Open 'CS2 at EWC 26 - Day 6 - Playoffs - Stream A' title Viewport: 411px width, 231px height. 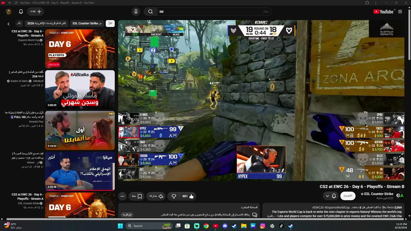(27, 33)
